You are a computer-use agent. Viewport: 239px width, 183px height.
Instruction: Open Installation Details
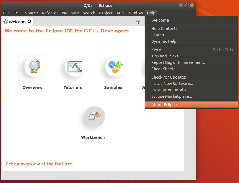(191, 90)
